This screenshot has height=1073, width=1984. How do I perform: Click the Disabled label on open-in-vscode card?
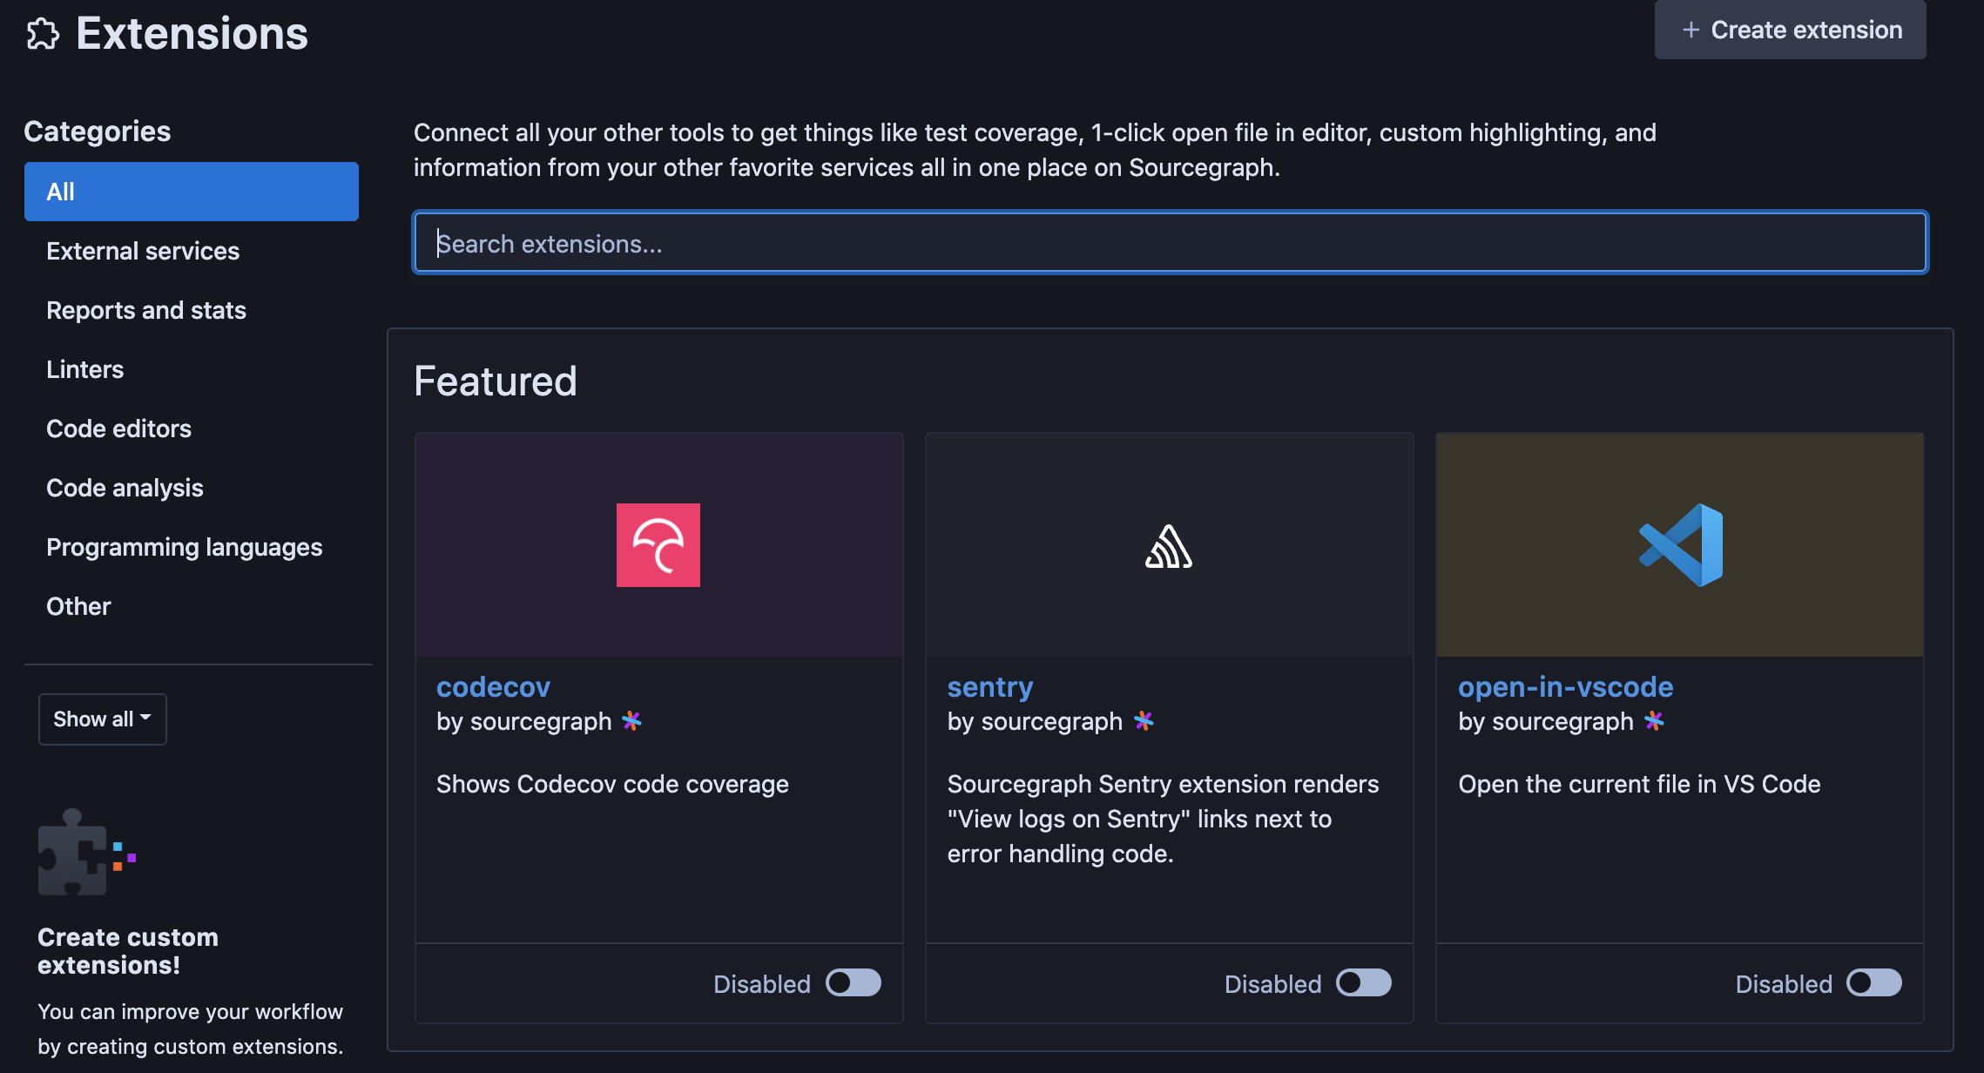[x=1784, y=984]
